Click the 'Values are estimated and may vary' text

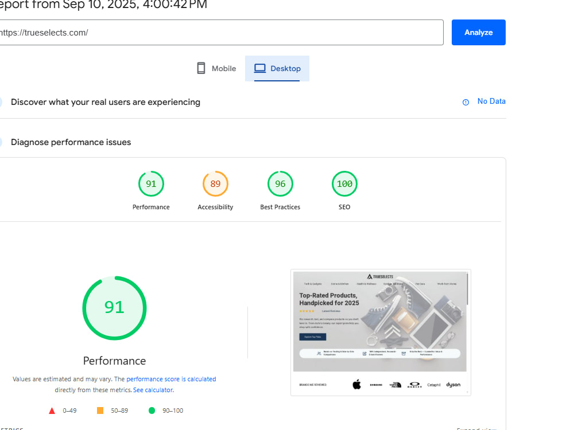(x=62, y=379)
